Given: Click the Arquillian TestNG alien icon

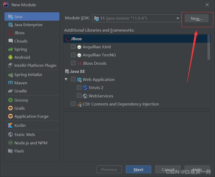Looking at the screenshot, I should [x=79, y=55].
